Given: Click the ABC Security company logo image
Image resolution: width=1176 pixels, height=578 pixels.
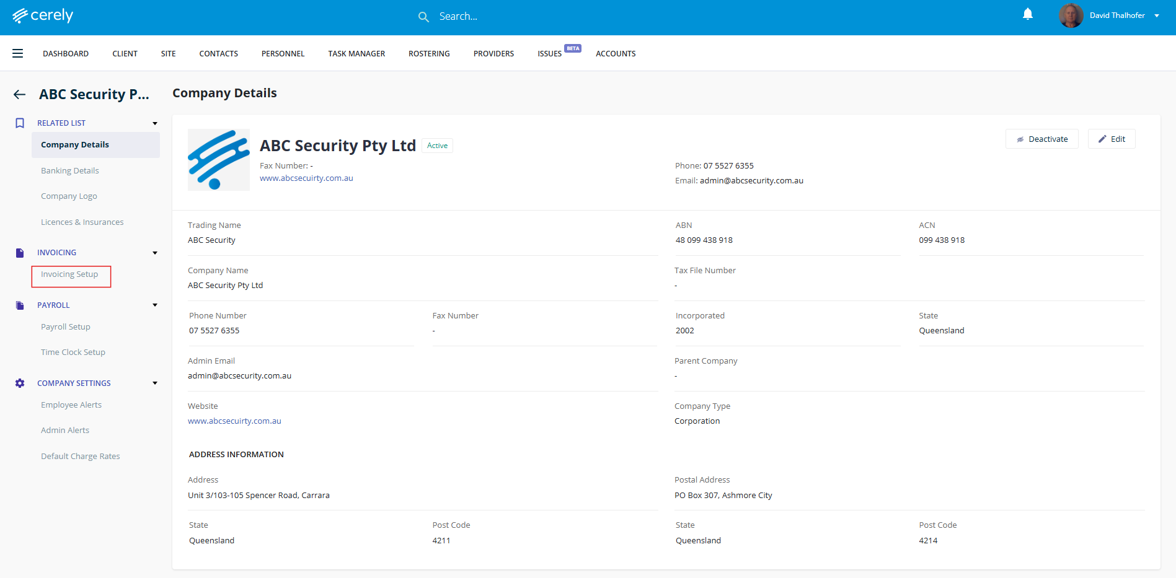Looking at the screenshot, I should pos(219,160).
